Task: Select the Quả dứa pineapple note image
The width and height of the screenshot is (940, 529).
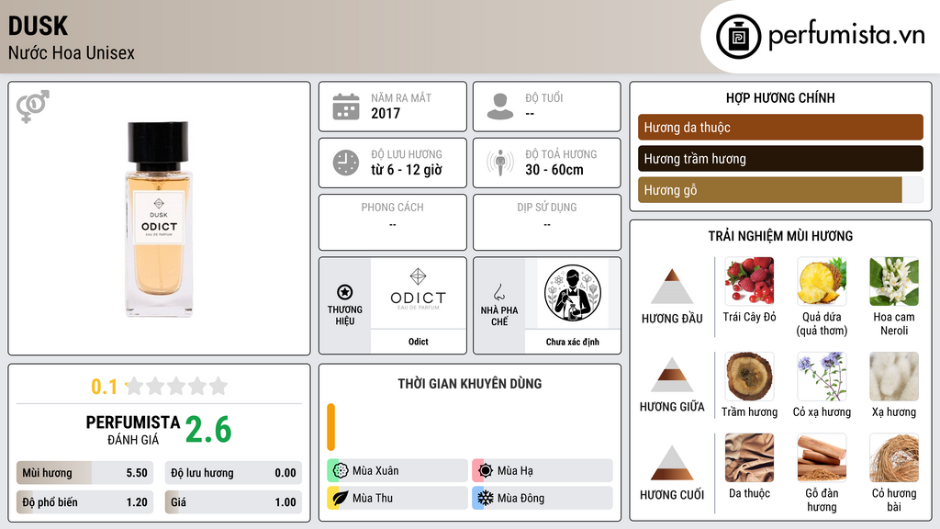Action: coord(822,281)
